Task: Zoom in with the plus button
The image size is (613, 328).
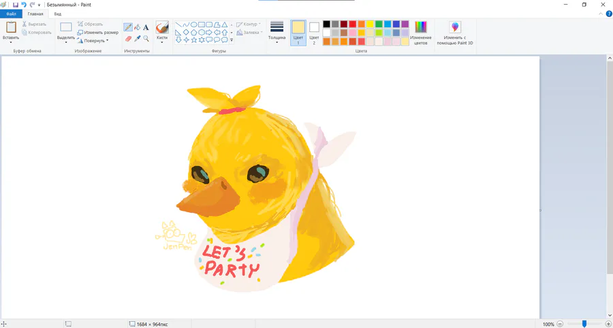Action: [608, 324]
